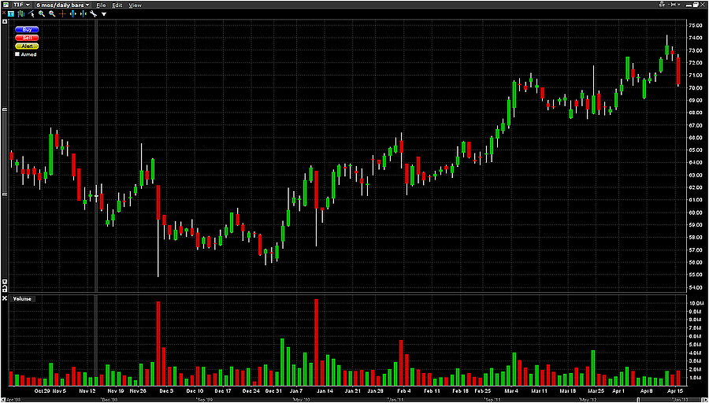Open the TIF symbol dropdown
Image resolution: width=709 pixels, height=403 pixels.
pos(22,5)
